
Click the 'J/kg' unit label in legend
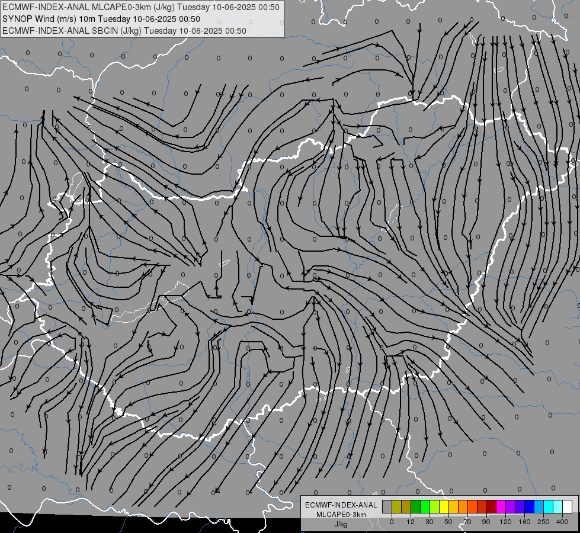click(x=341, y=524)
